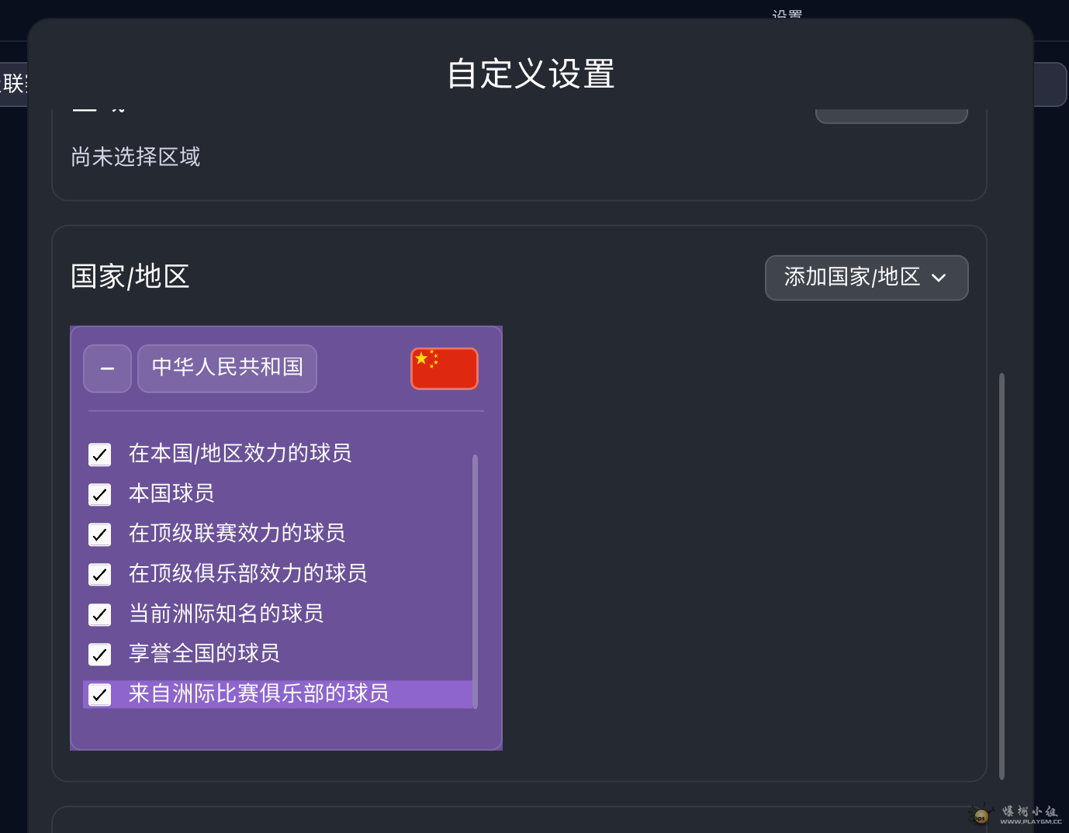Viewport: 1069px width, 833px height.
Task: Uncheck 享誉全国的球员 checkbox
Action: tap(99, 655)
